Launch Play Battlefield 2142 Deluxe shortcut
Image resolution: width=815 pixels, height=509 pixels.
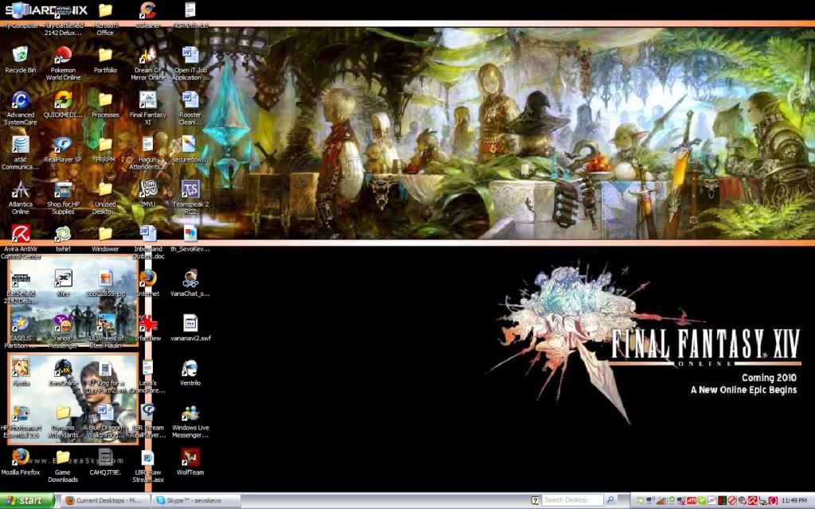(x=63, y=10)
